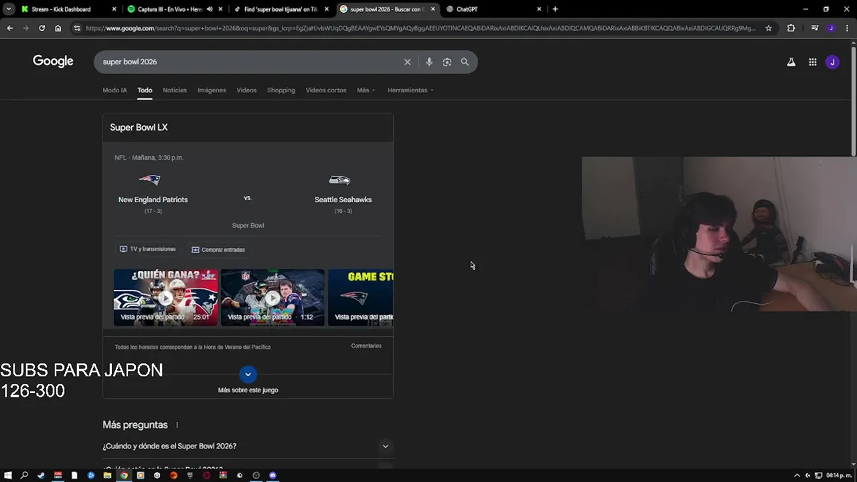Image resolution: width=857 pixels, height=482 pixels.
Task: Go to the browser home page icon
Action: click(58, 28)
